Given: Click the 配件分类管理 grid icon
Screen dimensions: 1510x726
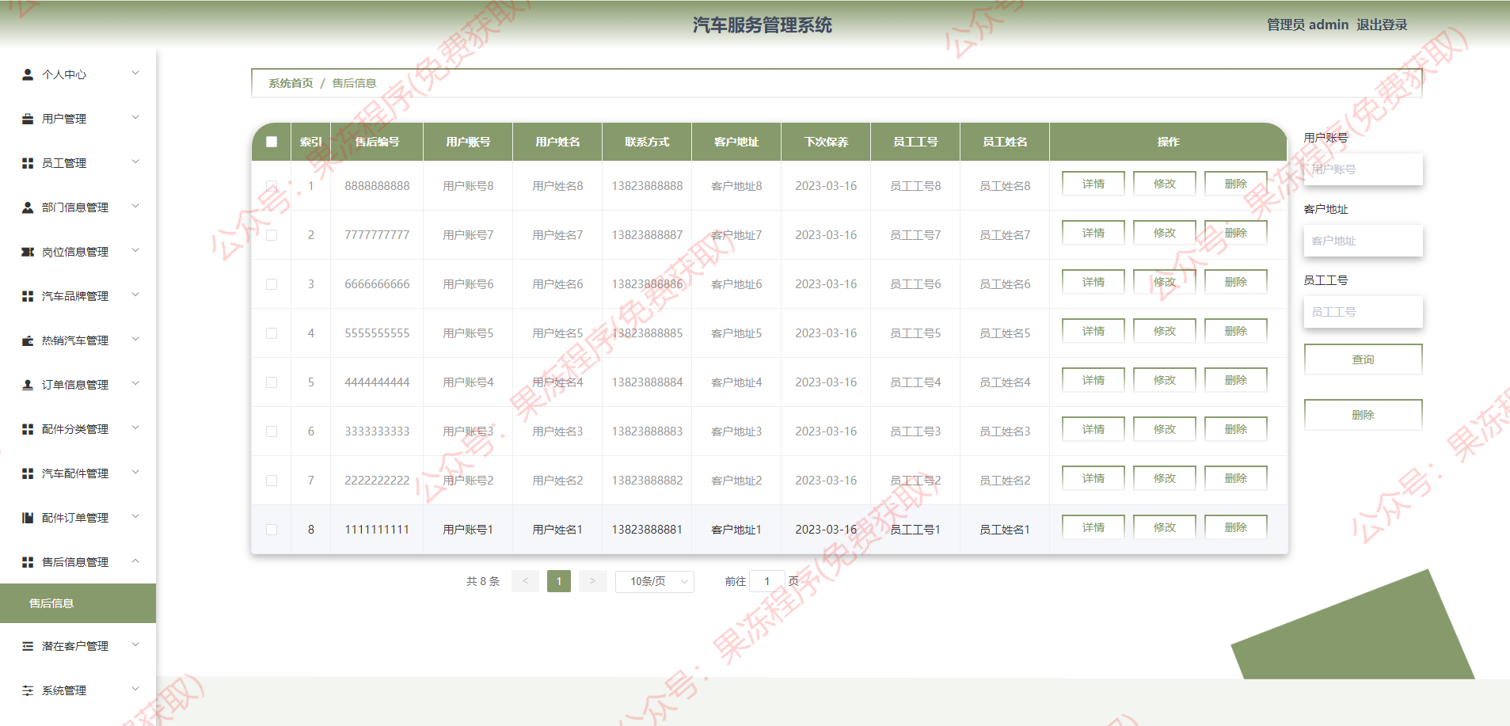Looking at the screenshot, I should tap(28, 429).
